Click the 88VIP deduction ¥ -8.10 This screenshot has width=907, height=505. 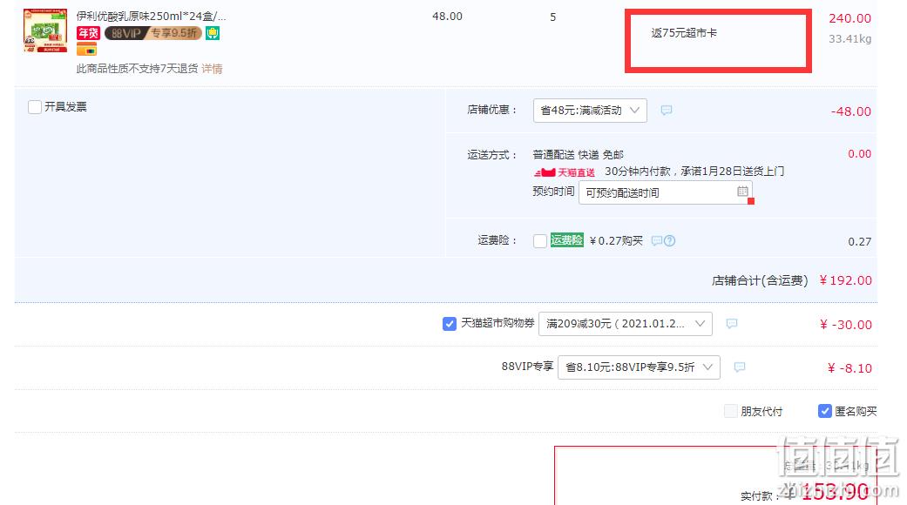coord(849,368)
